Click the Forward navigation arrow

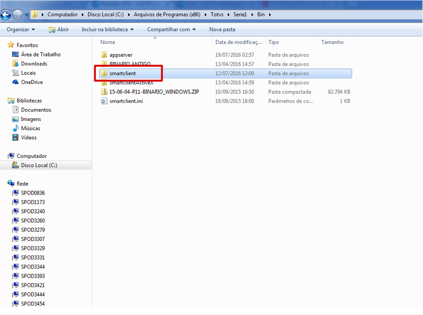point(18,15)
